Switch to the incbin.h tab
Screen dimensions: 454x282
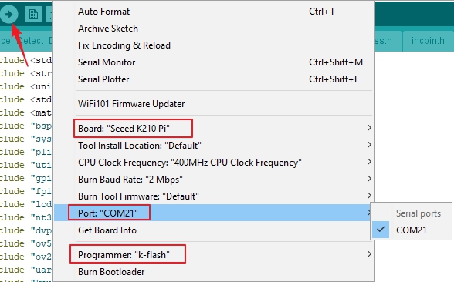click(x=428, y=41)
